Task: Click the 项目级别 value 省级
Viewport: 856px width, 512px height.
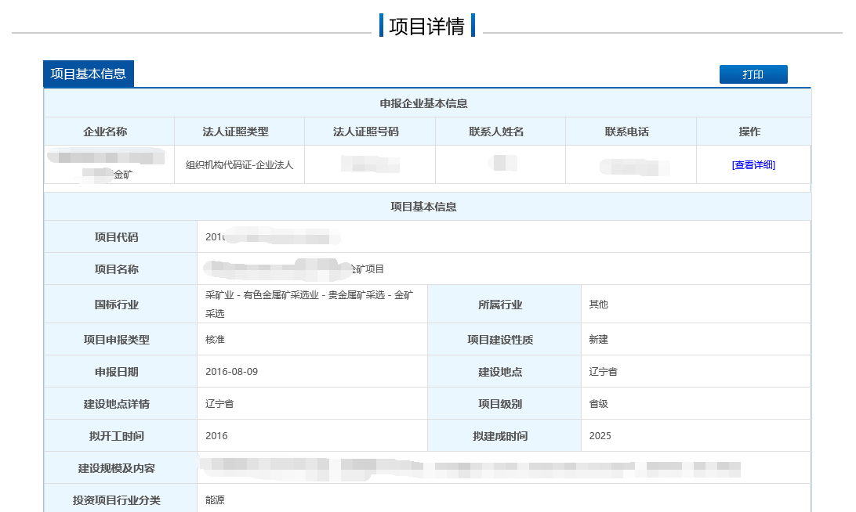Action: point(599,404)
